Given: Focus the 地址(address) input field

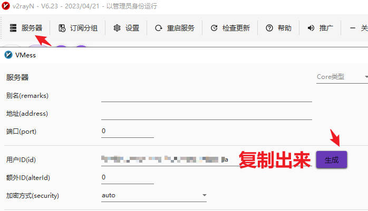Looking at the screenshot, I should [x=207, y=114].
